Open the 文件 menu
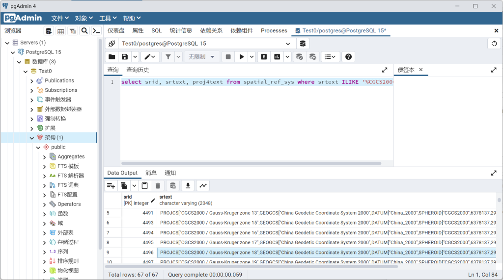This screenshot has height=280, width=503. (60, 18)
